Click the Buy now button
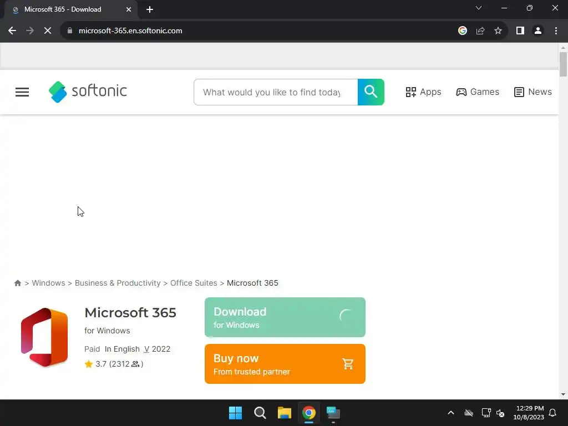This screenshot has height=426, width=568. 285,364
